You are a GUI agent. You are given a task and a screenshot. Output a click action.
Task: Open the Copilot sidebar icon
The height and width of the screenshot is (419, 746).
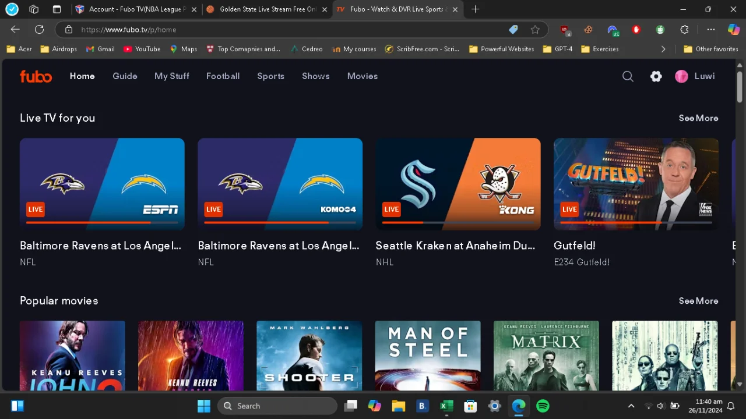tap(734, 30)
